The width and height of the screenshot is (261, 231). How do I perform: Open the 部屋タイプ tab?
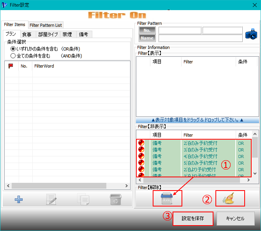click(x=48, y=34)
